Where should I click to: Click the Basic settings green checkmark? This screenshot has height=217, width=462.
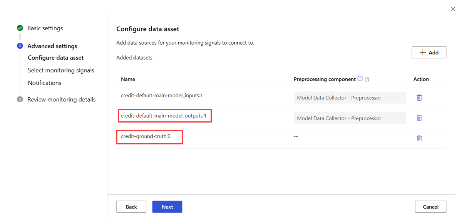pyautogui.click(x=20, y=28)
